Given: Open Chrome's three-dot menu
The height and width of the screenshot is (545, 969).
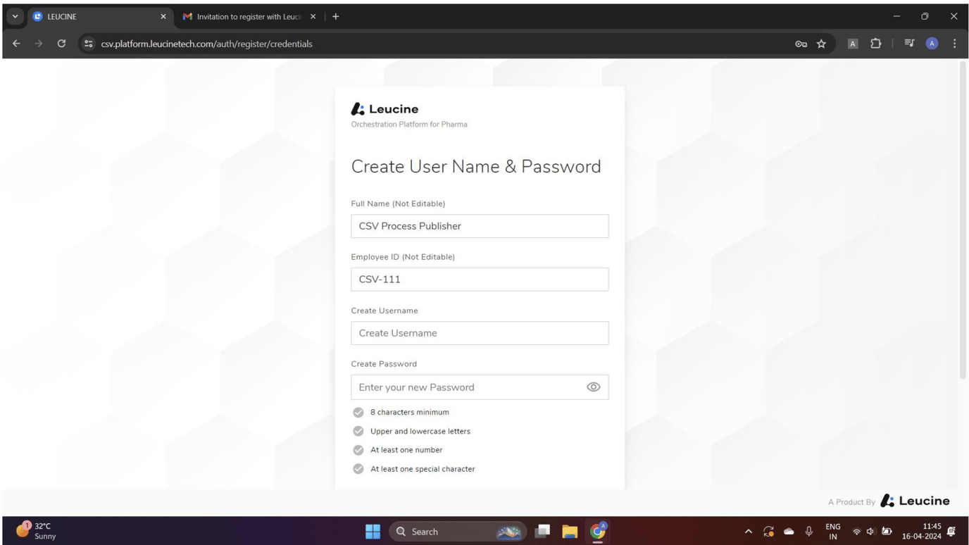Looking at the screenshot, I should click(954, 43).
